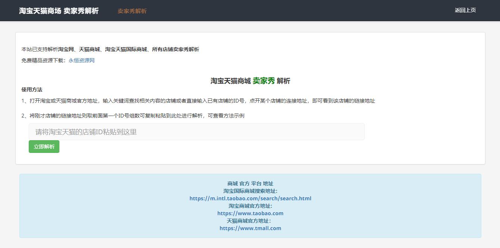Screen dimensions: 500x248
Task: Open the 卖家秀解析 navigation item
Action: [132, 11]
